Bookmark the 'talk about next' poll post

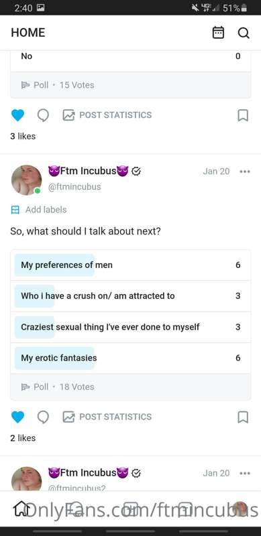click(243, 417)
